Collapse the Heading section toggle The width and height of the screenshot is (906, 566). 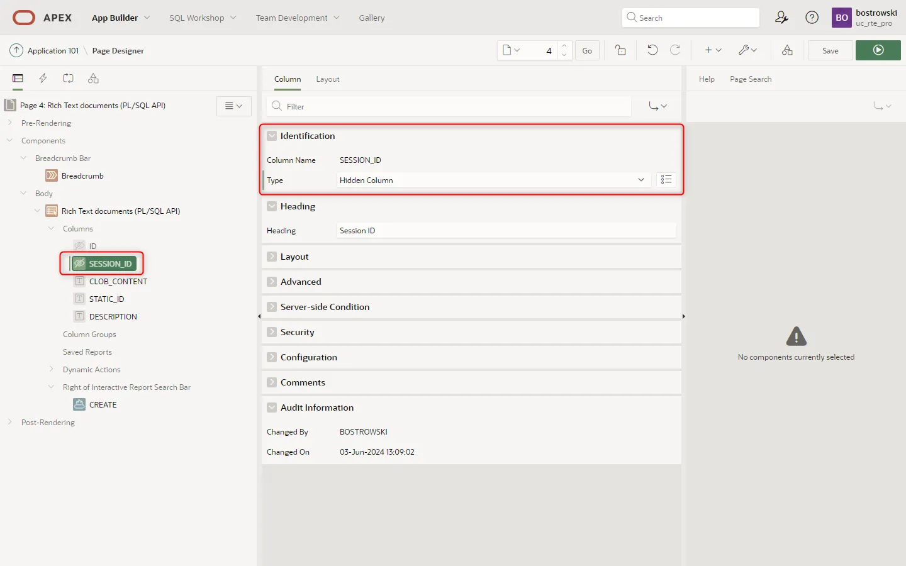[272, 206]
